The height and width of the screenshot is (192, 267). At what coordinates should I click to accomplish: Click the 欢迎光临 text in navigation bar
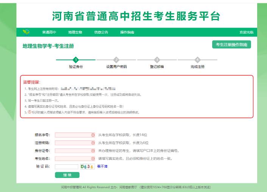(247, 32)
